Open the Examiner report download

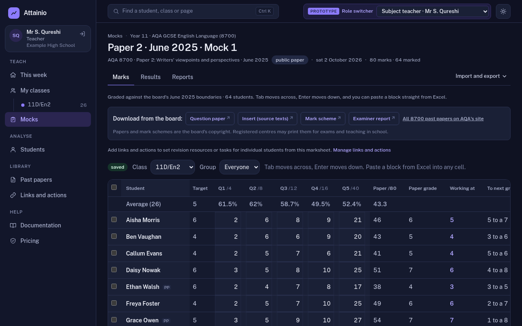click(374, 119)
